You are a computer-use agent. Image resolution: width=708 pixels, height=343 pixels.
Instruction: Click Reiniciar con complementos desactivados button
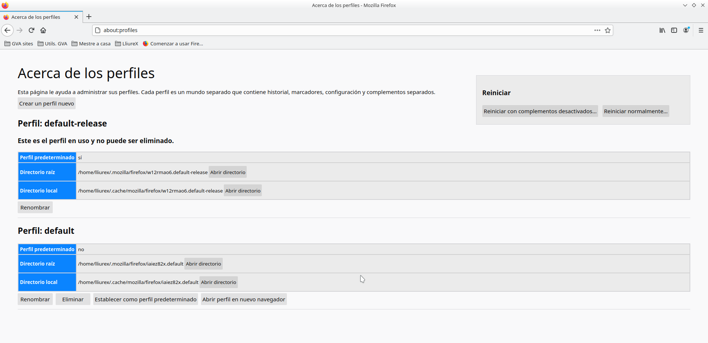pos(540,111)
